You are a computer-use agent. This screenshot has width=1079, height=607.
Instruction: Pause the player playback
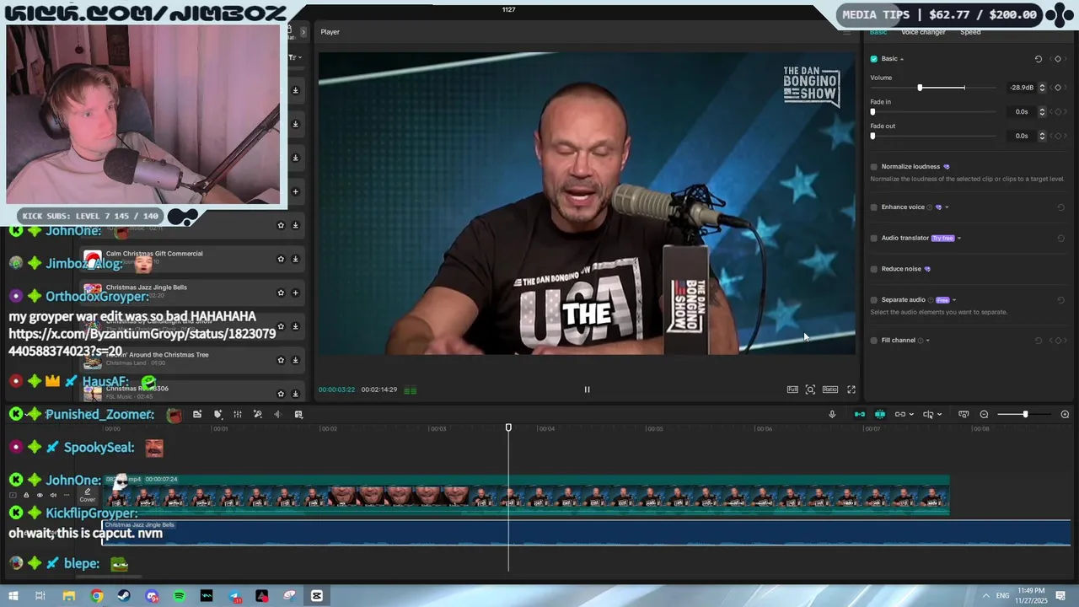(587, 389)
